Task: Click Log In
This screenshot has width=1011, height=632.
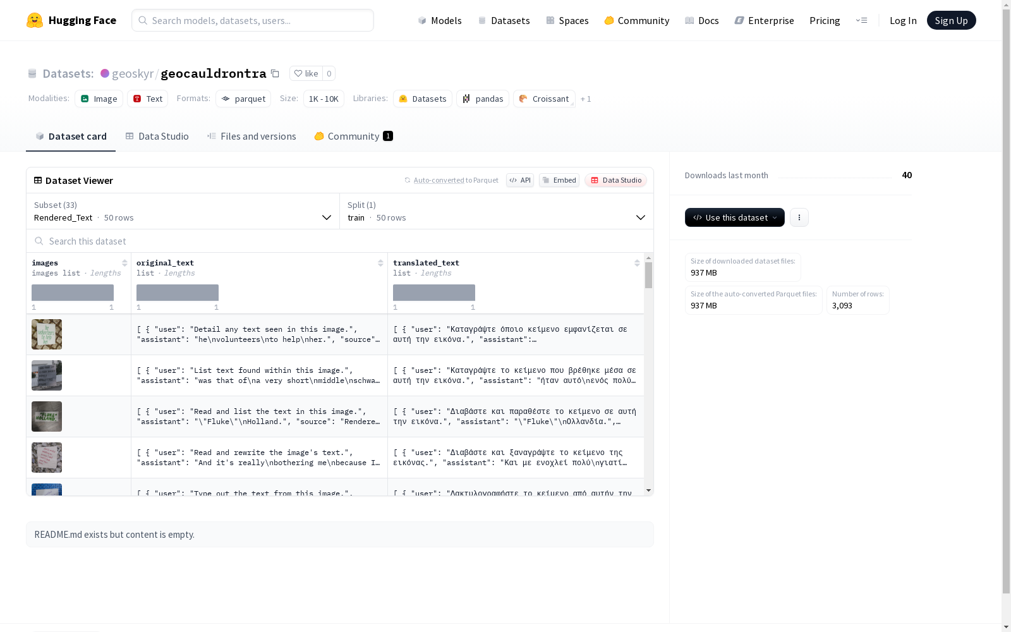Action: [x=903, y=20]
